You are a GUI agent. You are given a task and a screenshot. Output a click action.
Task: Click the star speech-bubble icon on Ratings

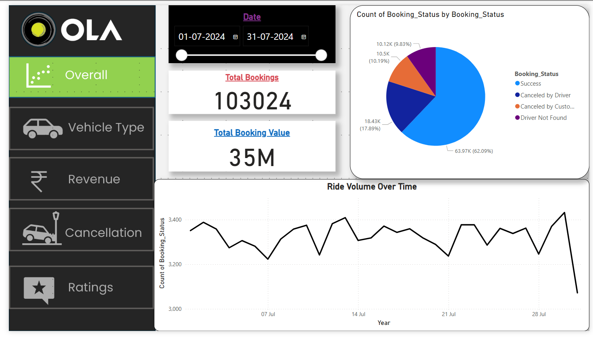click(39, 290)
